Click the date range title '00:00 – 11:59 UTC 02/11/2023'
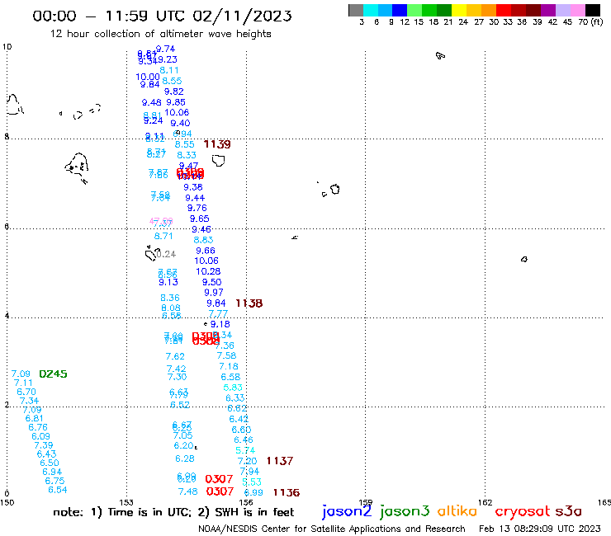The width and height of the screenshot is (611, 536). point(162,16)
